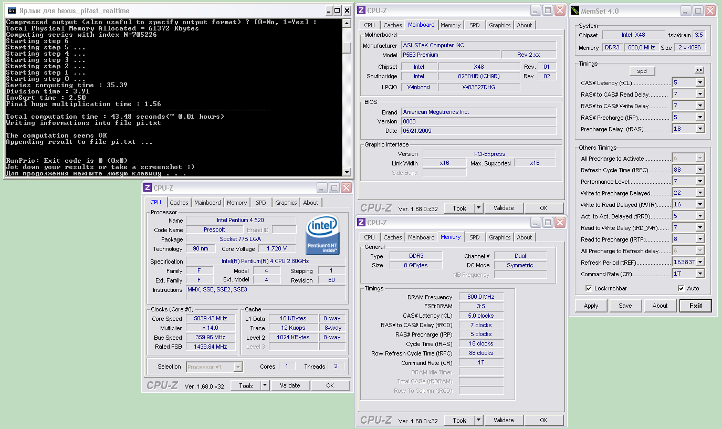The image size is (722, 429).
Task: Open RAS# to CAS# Write Delay dropdown
Action: (x=700, y=106)
